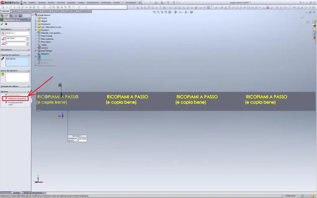Open the SolidWorks Resources task pane icon

315,22
